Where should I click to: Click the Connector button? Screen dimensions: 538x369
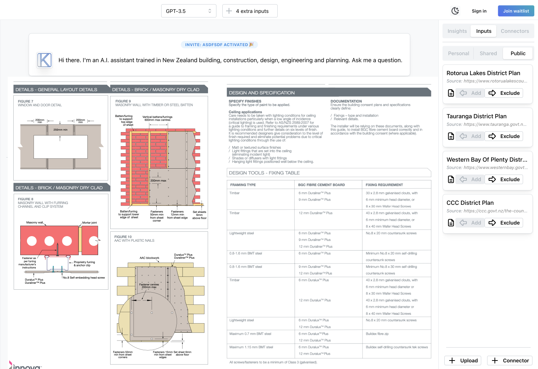(510, 361)
